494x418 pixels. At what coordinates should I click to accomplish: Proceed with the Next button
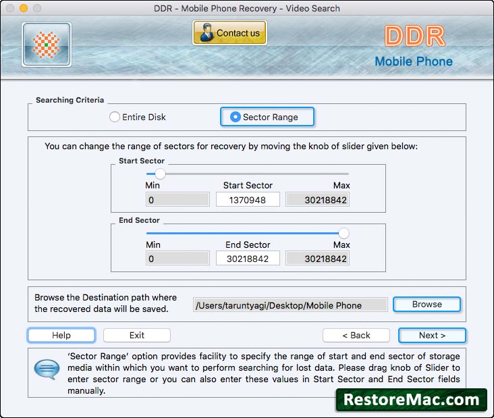(432, 335)
